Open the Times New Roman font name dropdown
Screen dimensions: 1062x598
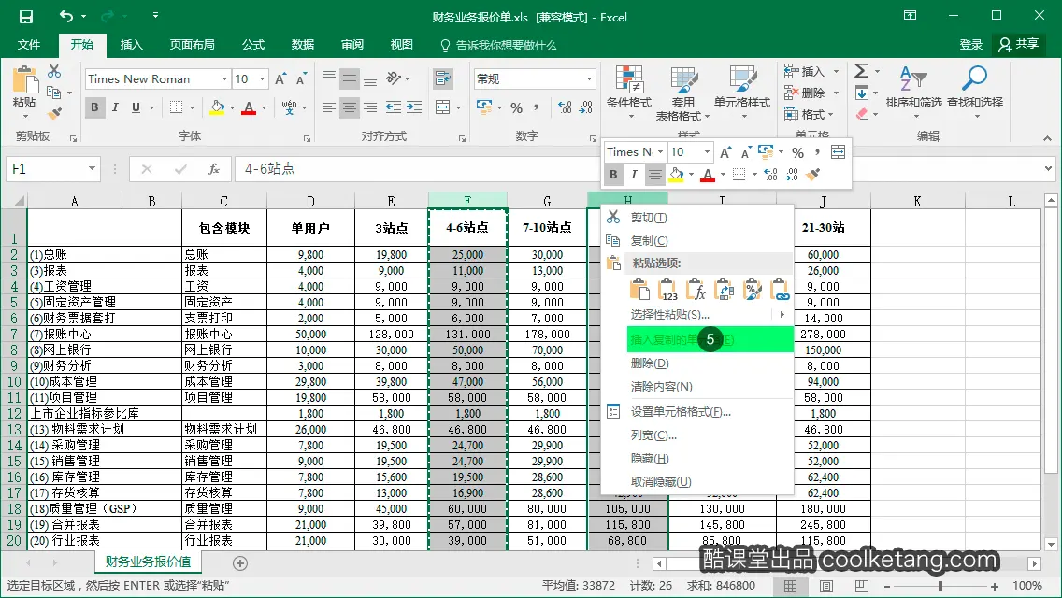coord(225,79)
